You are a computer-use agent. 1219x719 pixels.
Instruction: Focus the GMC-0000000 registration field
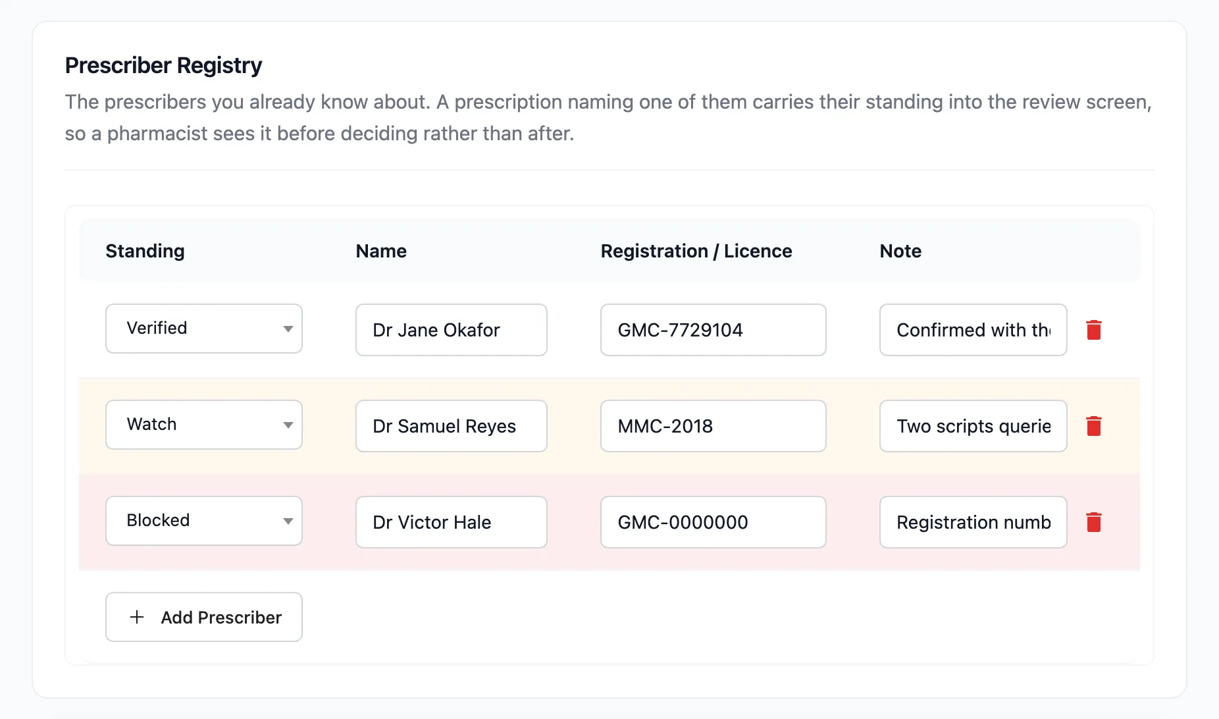(713, 522)
